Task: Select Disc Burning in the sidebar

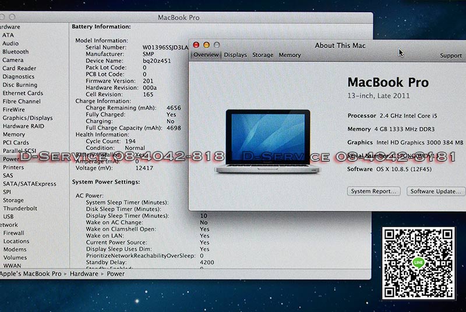Action: [x=20, y=85]
